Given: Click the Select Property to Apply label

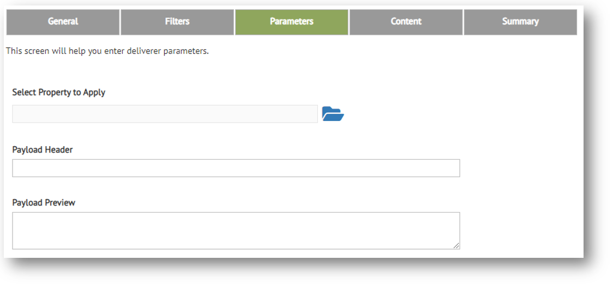Looking at the screenshot, I should [59, 93].
